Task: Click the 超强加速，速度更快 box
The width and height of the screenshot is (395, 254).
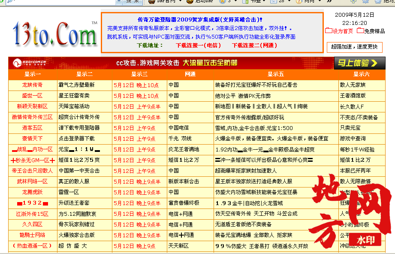Action: point(354,47)
